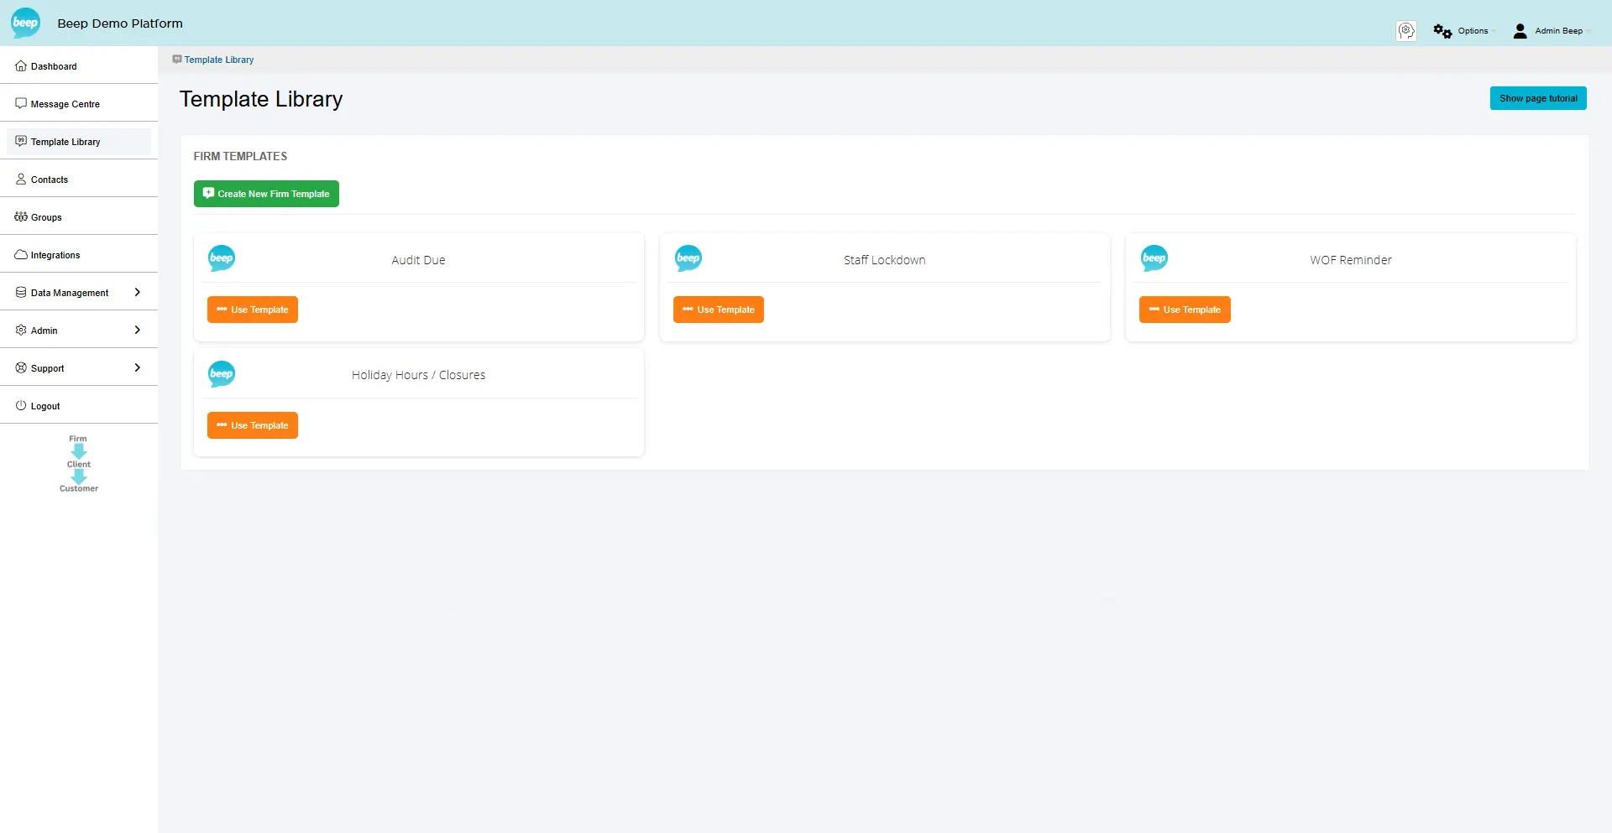Click the Beep logo in the header
The image size is (1612, 833).
tap(24, 23)
